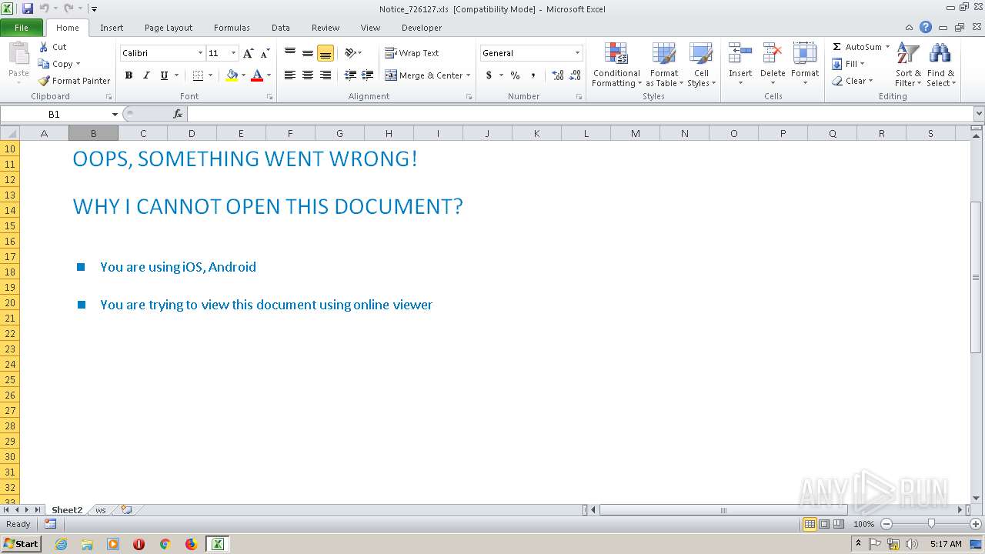Toggle Align Text Left
This screenshot has height=554, width=985.
pyautogui.click(x=290, y=75)
